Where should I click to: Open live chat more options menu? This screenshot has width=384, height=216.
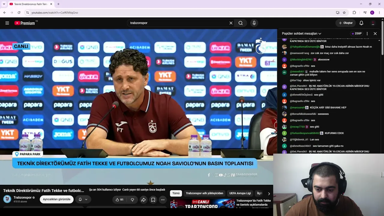click(367, 34)
